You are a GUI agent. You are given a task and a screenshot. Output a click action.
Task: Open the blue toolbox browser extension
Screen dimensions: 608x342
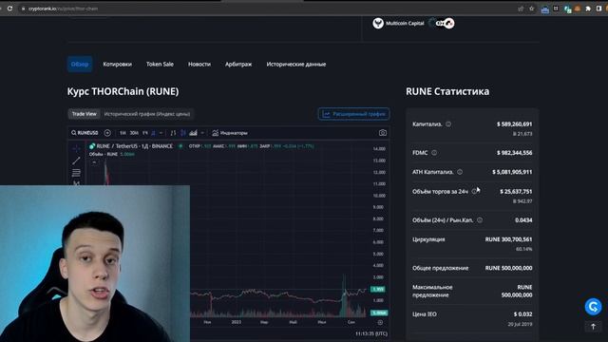click(x=544, y=9)
